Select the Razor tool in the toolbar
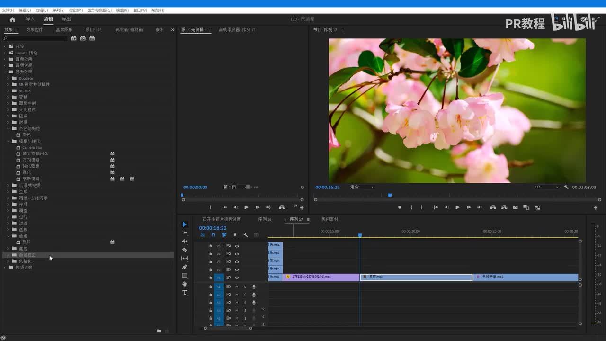This screenshot has height=341, width=606. point(185,250)
